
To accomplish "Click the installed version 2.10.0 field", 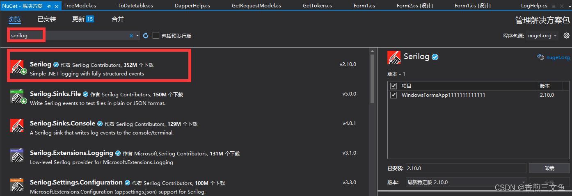I will [466, 168].
